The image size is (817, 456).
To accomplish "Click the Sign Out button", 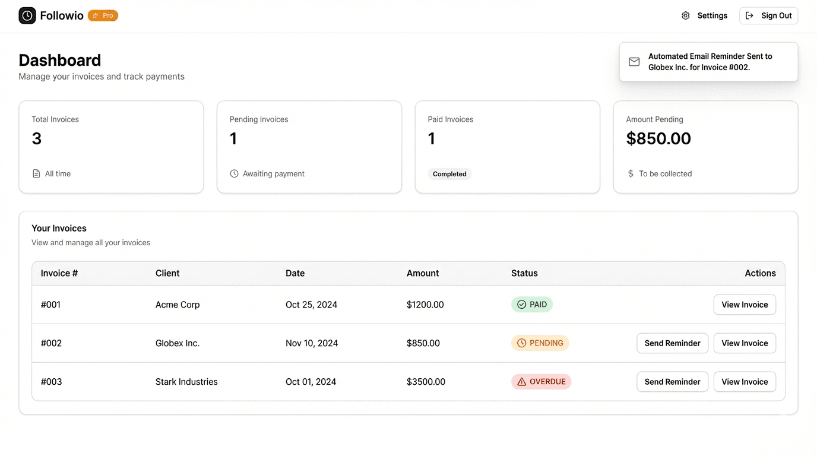I will click(768, 15).
